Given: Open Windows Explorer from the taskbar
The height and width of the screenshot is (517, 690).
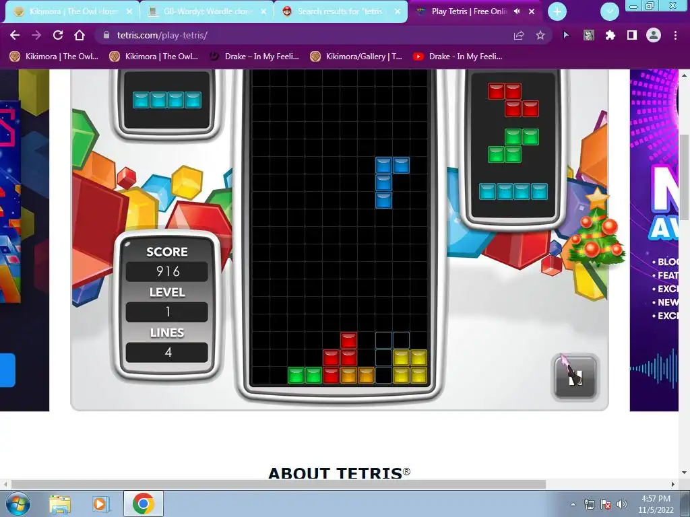Looking at the screenshot, I should pos(60,504).
